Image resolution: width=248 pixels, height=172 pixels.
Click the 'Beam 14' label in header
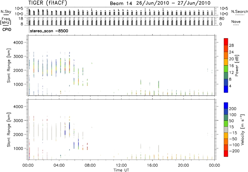121,3
